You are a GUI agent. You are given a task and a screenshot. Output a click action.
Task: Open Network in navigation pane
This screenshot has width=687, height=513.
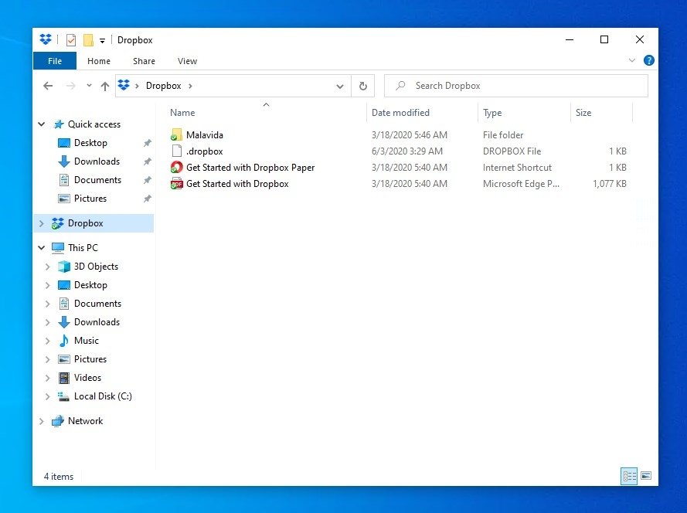[x=86, y=421]
